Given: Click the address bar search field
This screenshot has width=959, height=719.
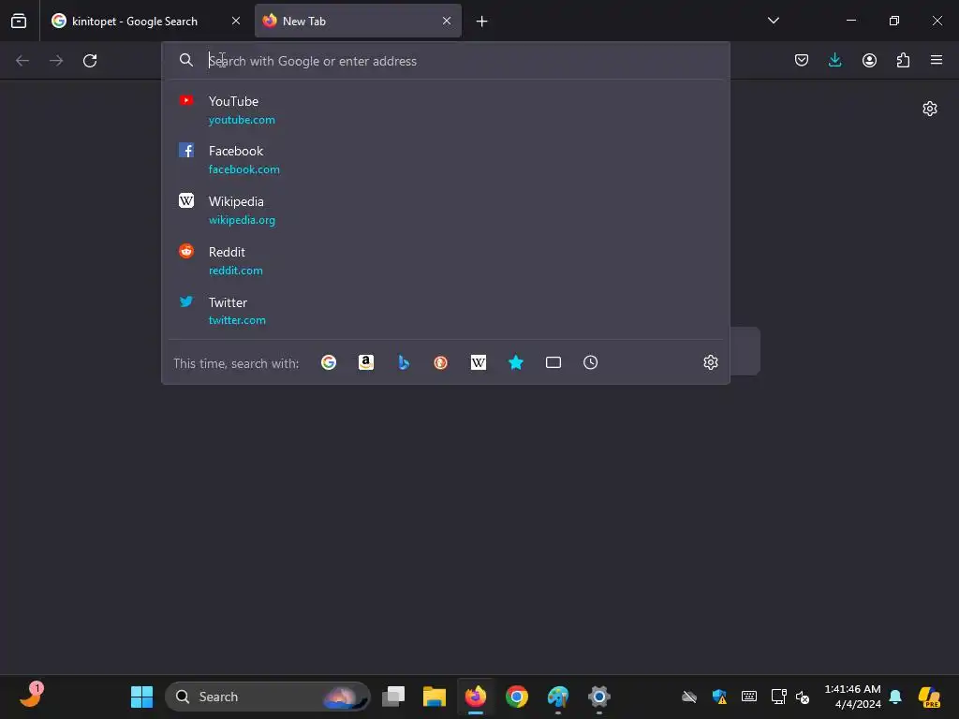Looking at the screenshot, I should point(445,61).
